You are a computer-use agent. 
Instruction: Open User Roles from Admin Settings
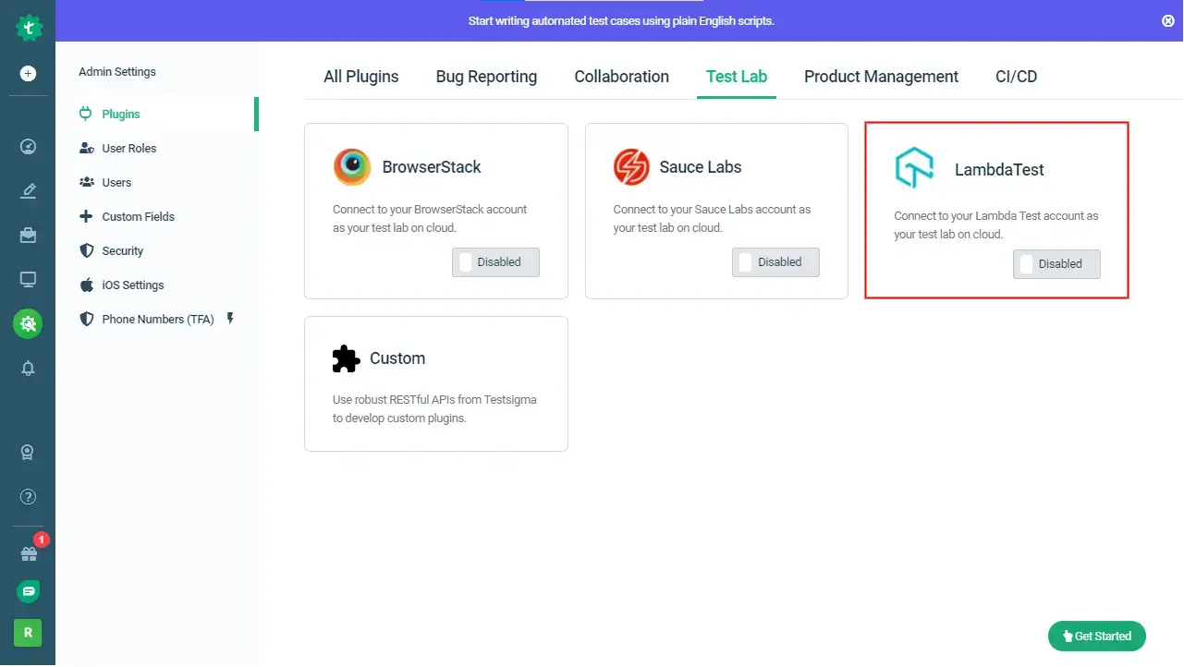128,148
